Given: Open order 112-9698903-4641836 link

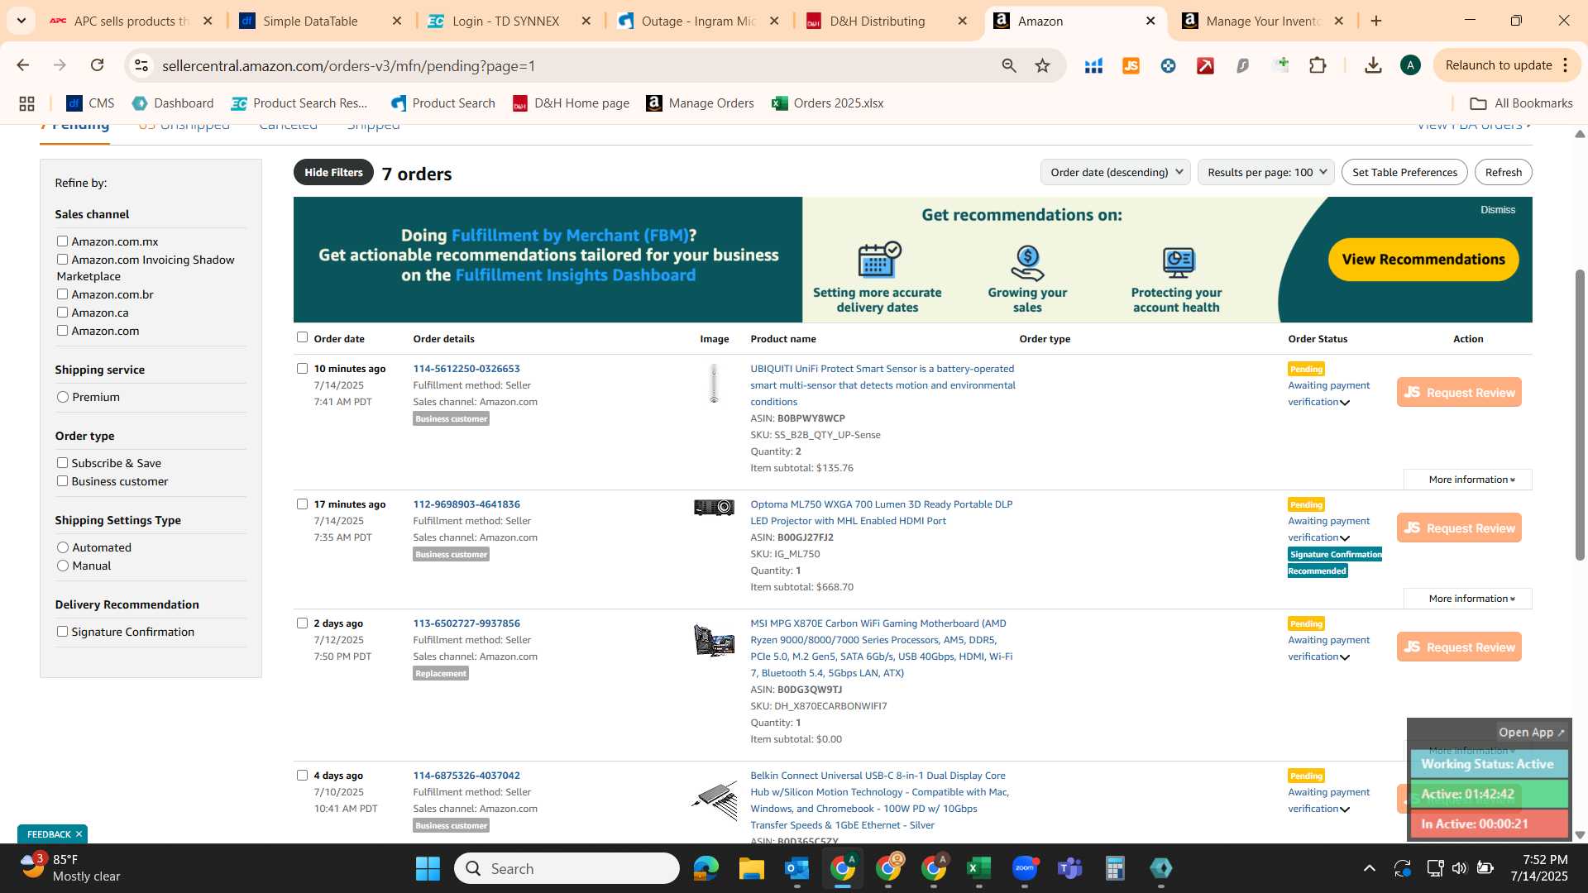Looking at the screenshot, I should tap(466, 504).
